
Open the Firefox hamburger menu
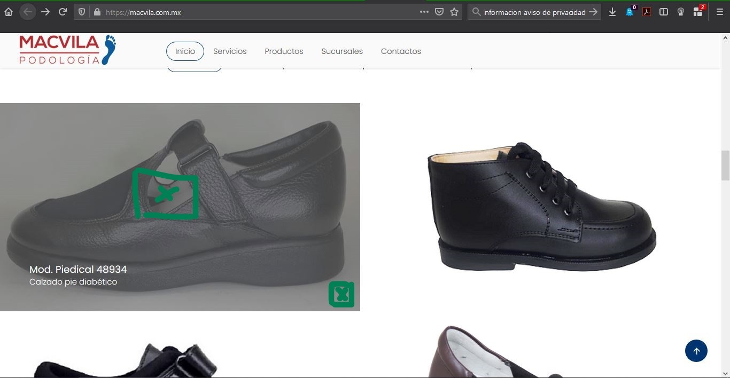tap(720, 12)
